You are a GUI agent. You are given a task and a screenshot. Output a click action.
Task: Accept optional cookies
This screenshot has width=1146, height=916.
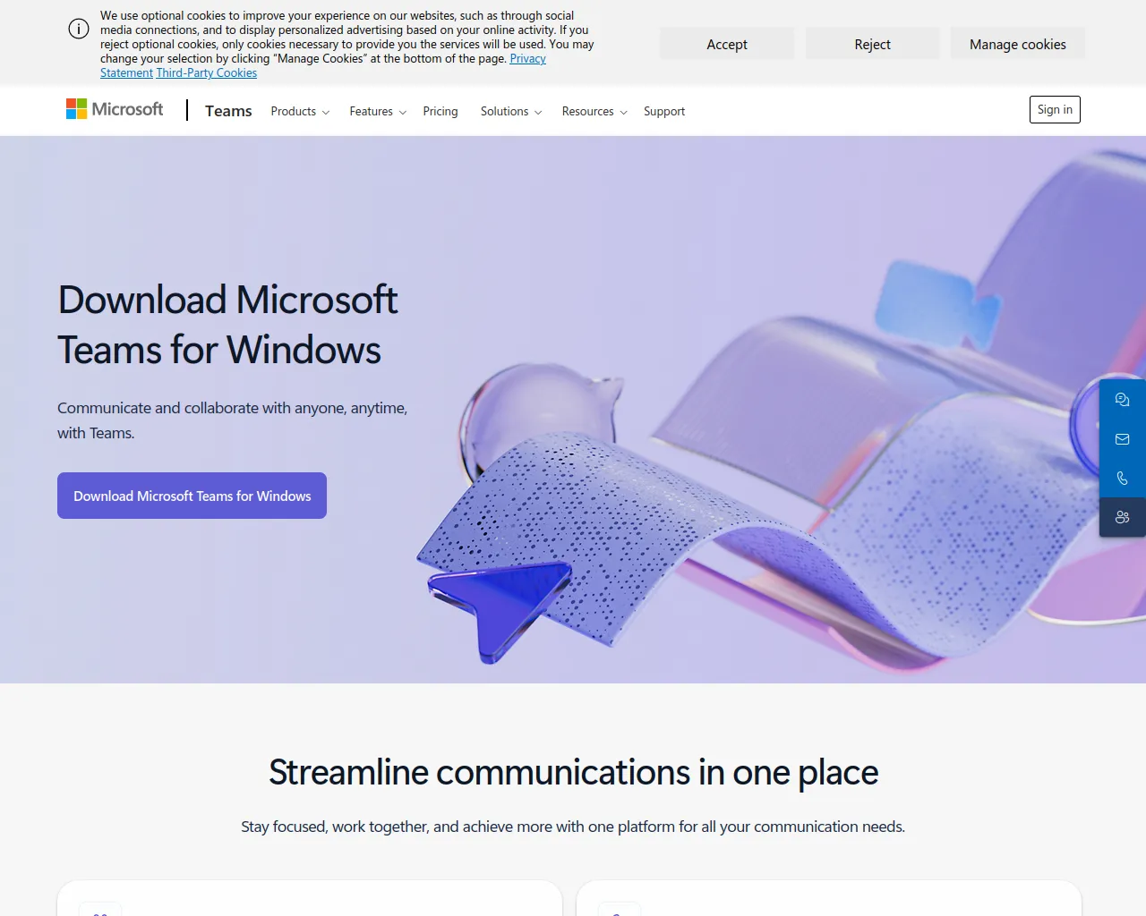727,44
